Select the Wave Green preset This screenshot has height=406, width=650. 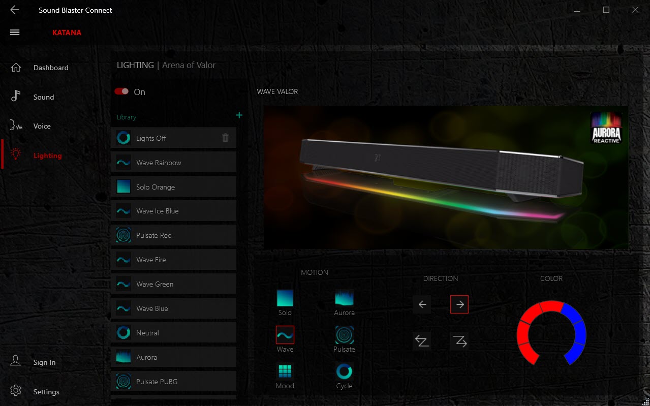point(173,284)
